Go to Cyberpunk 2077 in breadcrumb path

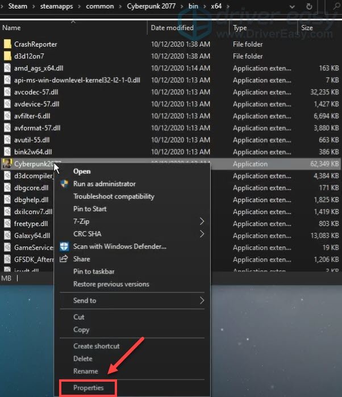(151, 6)
